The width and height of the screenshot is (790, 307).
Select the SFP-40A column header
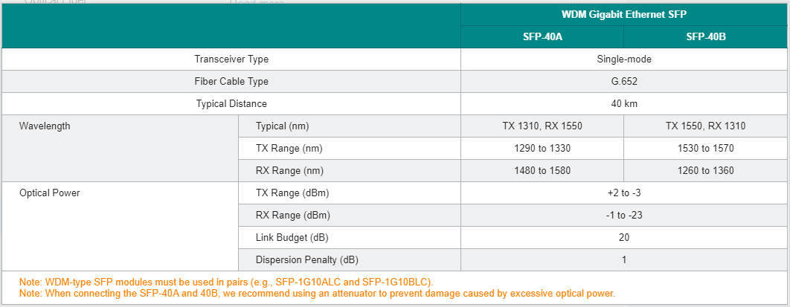coord(542,37)
